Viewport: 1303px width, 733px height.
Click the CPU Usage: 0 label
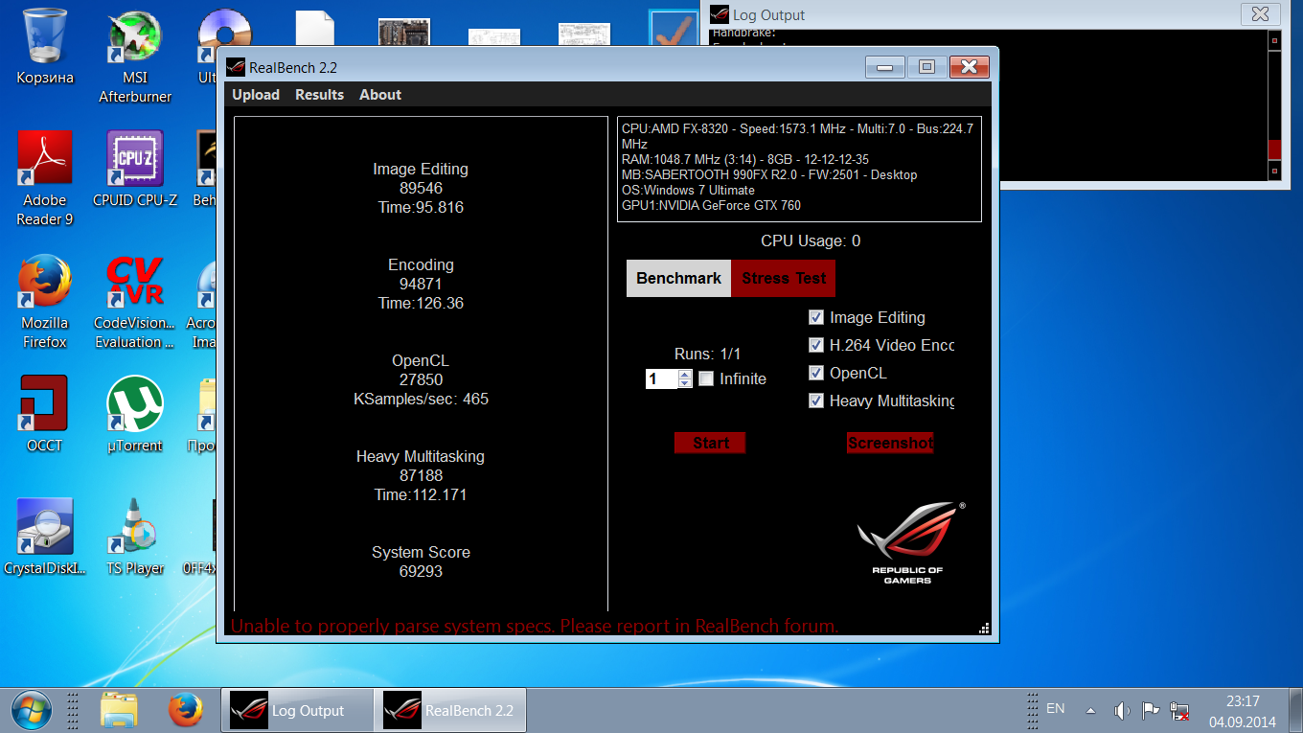pyautogui.click(x=811, y=241)
